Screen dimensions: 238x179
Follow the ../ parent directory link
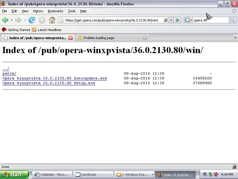coord(6,69)
